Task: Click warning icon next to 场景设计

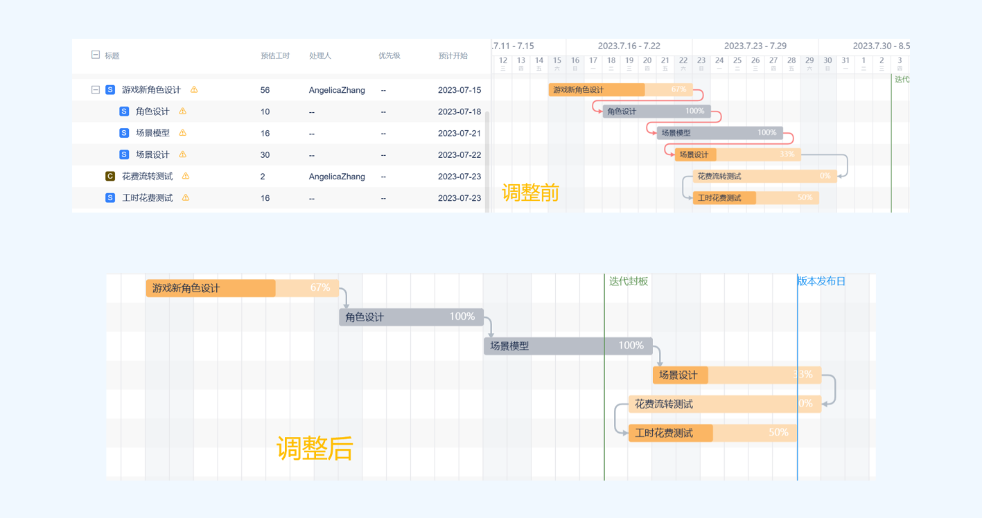Action: pyautogui.click(x=183, y=154)
